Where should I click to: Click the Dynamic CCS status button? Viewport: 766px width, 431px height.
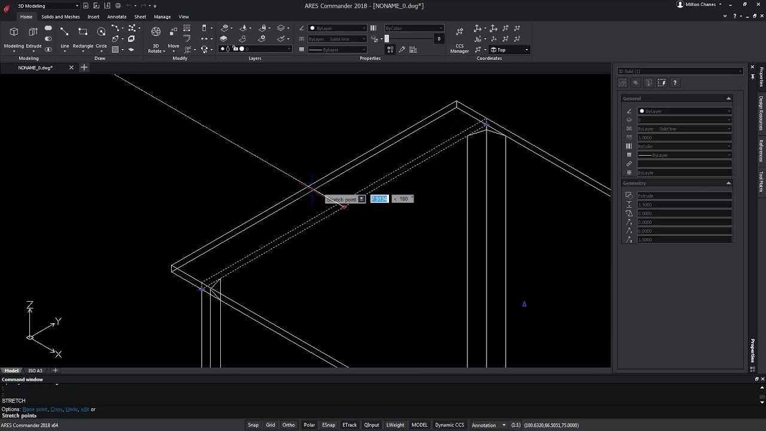[x=449, y=425]
